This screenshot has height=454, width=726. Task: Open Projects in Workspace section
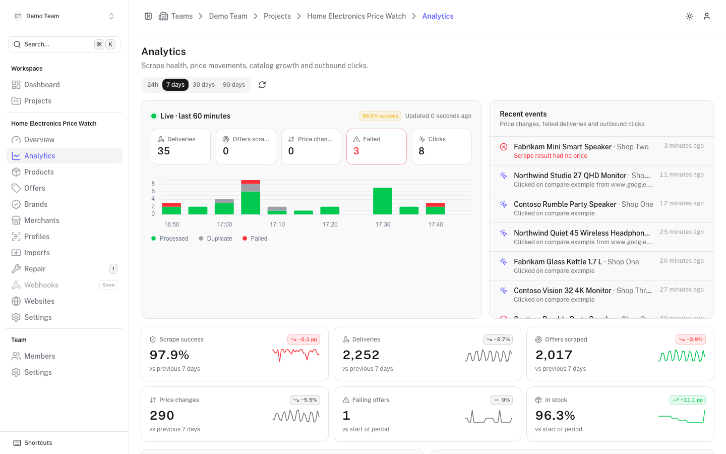64,101
